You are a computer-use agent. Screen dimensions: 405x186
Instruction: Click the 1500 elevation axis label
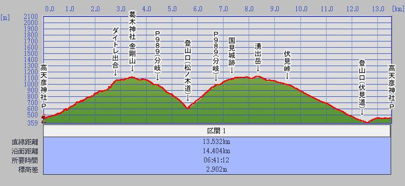click(30, 53)
